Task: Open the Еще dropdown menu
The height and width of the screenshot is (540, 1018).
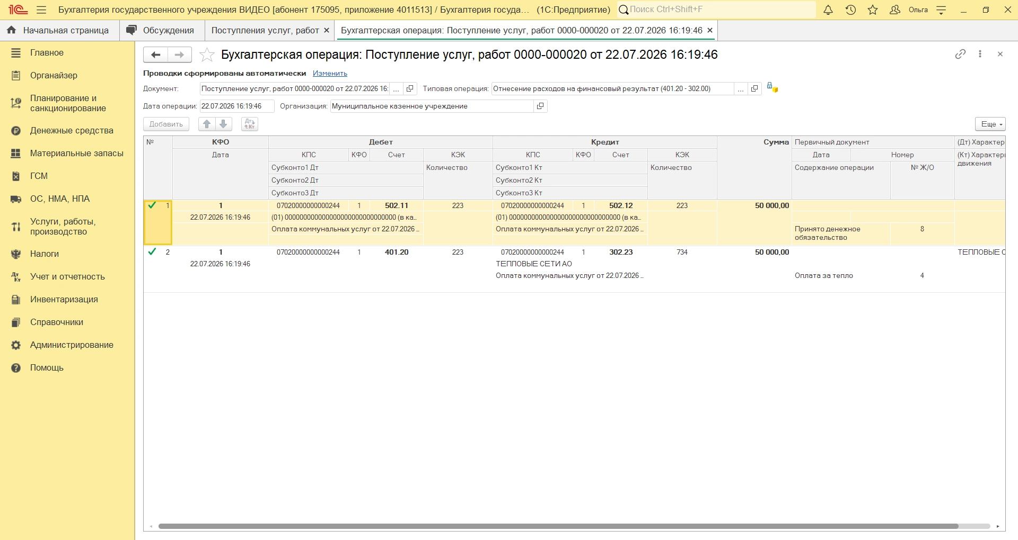Action: coord(990,124)
